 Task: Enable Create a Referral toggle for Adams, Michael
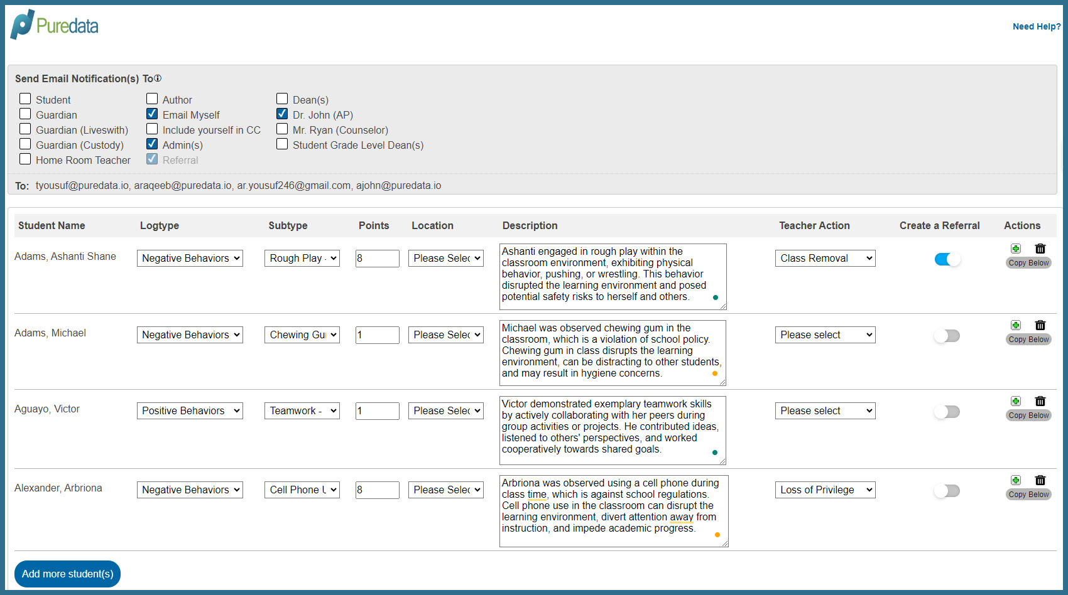click(x=947, y=336)
